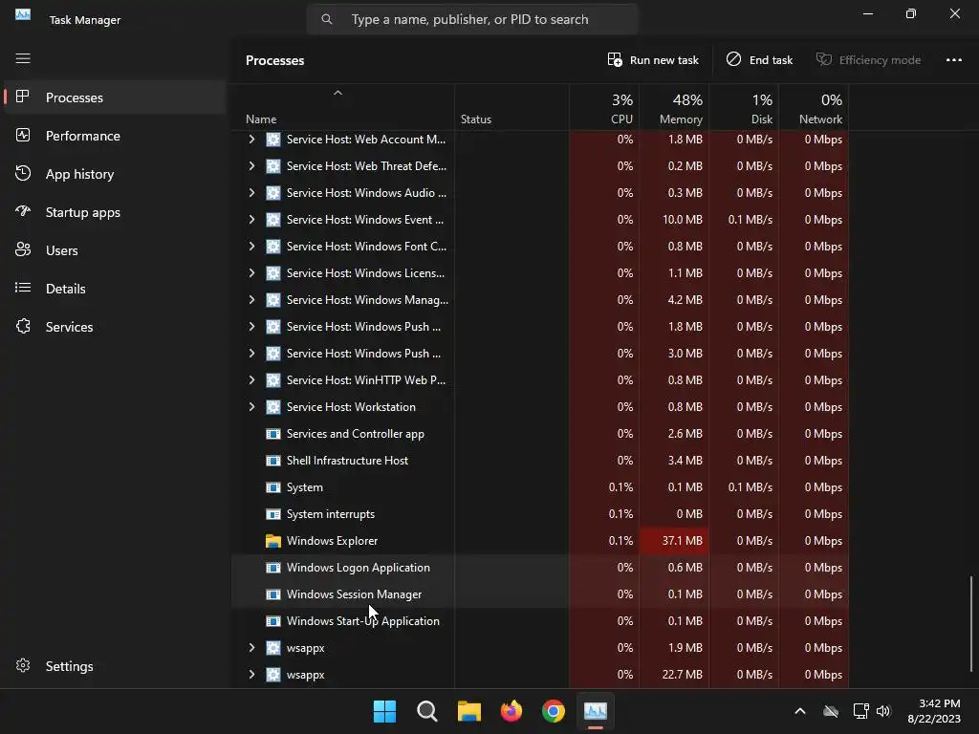Screen dimensions: 979x734
Task: Click the search magnifier icon in search box
Action: tap(327, 19)
